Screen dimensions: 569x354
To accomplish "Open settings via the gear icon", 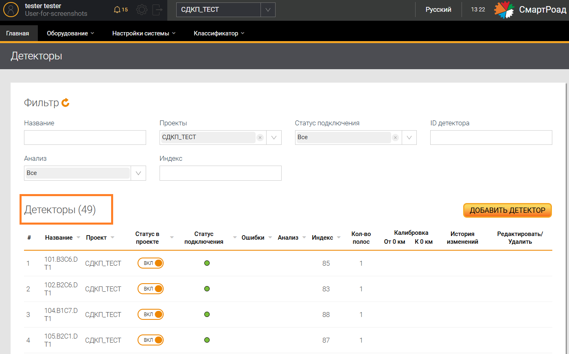I will [142, 10].
